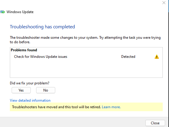The image size is (169, 127).
Task: Open View detailed information link
Action: 30,100
